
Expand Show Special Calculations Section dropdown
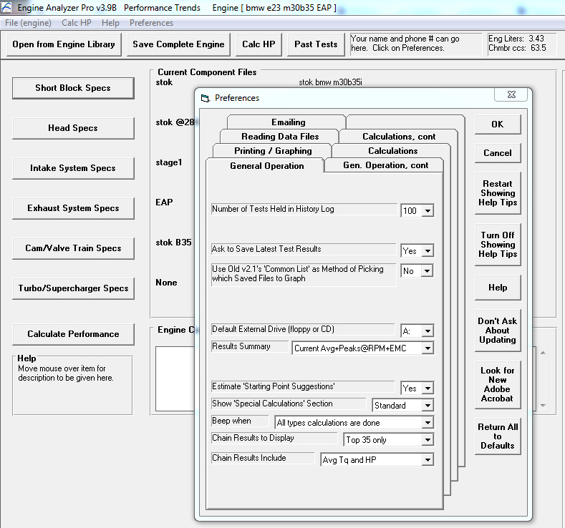click(428, 406)
